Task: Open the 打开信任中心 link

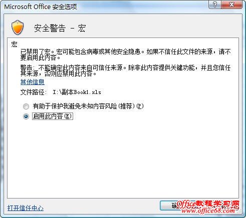Action: (26, 208)
